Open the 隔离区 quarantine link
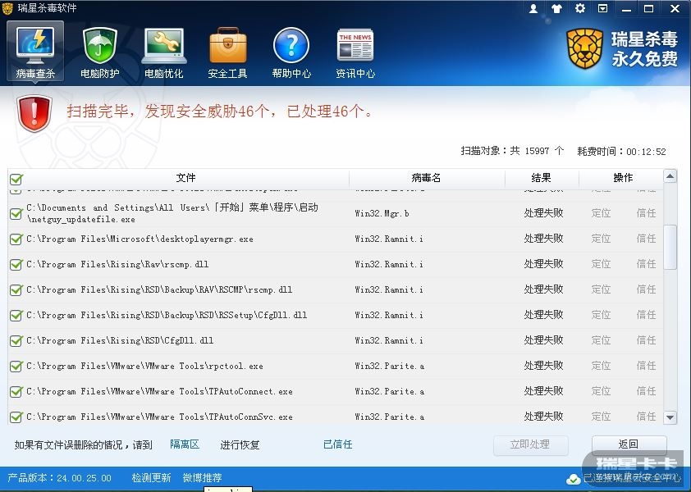The height and width of the screenshot is (492, 691). [x=185, y=444]
